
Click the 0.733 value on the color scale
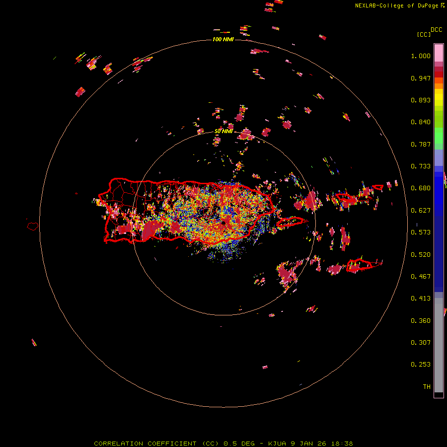pyautogui.click(x=421, y=166)
